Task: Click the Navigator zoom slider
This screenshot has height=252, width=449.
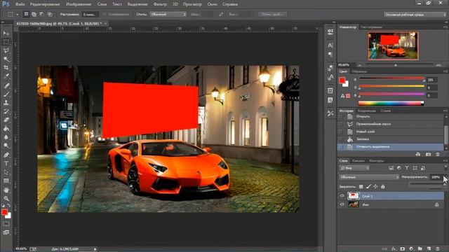Action: 399,65
